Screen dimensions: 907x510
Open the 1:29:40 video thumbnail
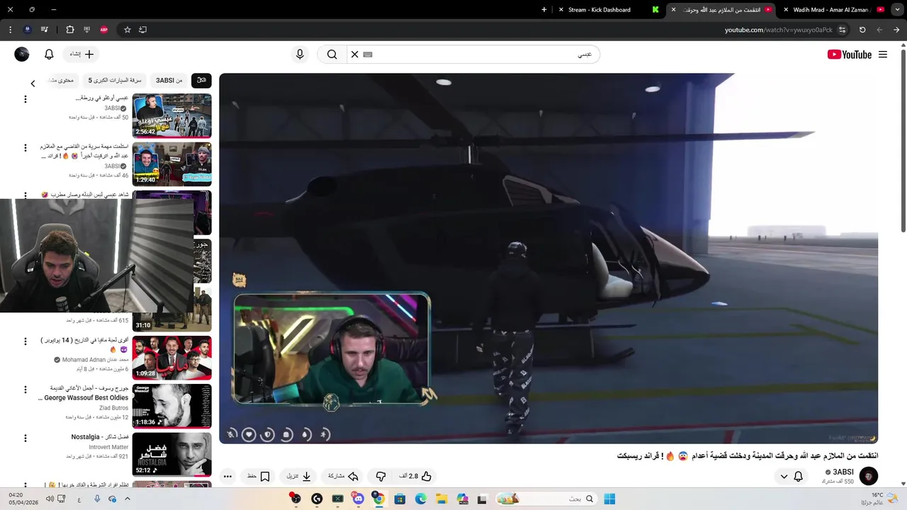tap(171, 164)
